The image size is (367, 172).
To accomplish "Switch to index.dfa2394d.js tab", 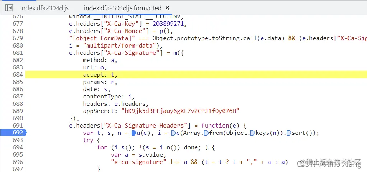I will tap(44, 8).
